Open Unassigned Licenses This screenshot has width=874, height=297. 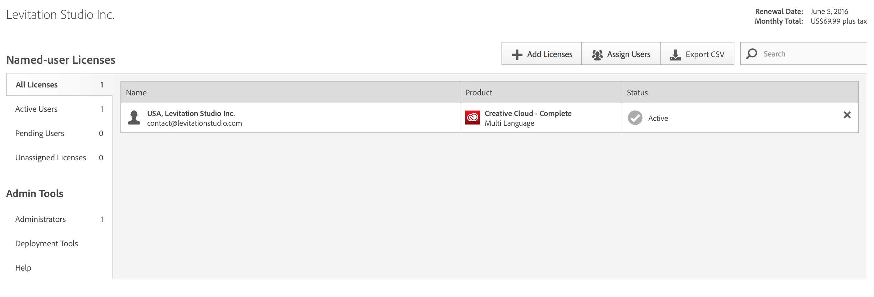tap(50, 158)
